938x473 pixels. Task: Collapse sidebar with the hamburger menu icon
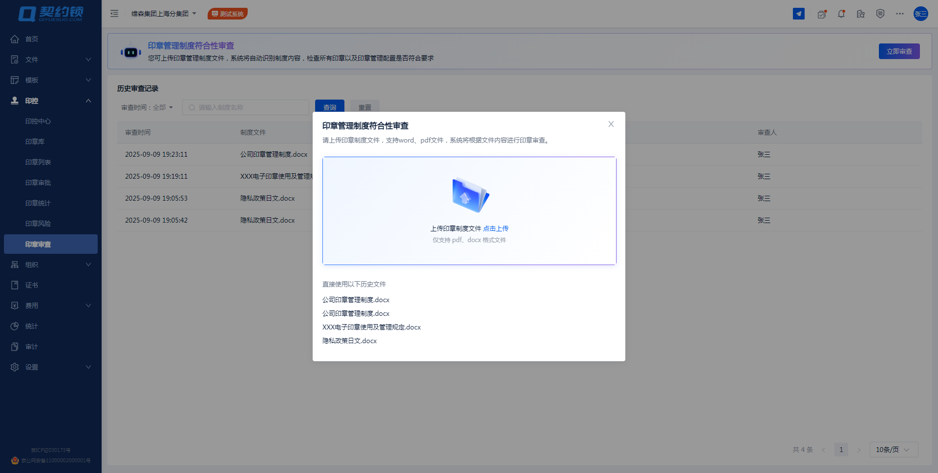tap(114, 14)
